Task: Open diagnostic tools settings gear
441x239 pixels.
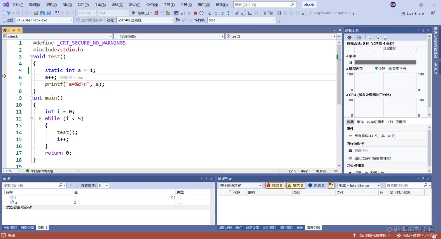Action: (349, 37)
